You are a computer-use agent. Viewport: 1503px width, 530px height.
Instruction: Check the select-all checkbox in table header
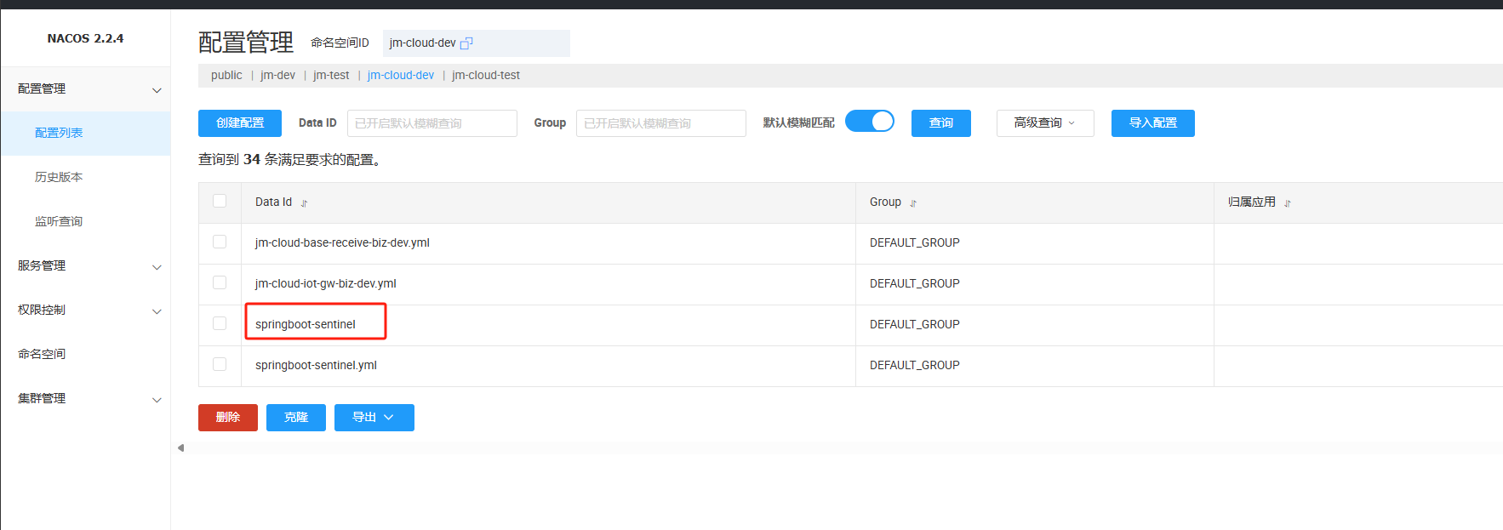220,202
